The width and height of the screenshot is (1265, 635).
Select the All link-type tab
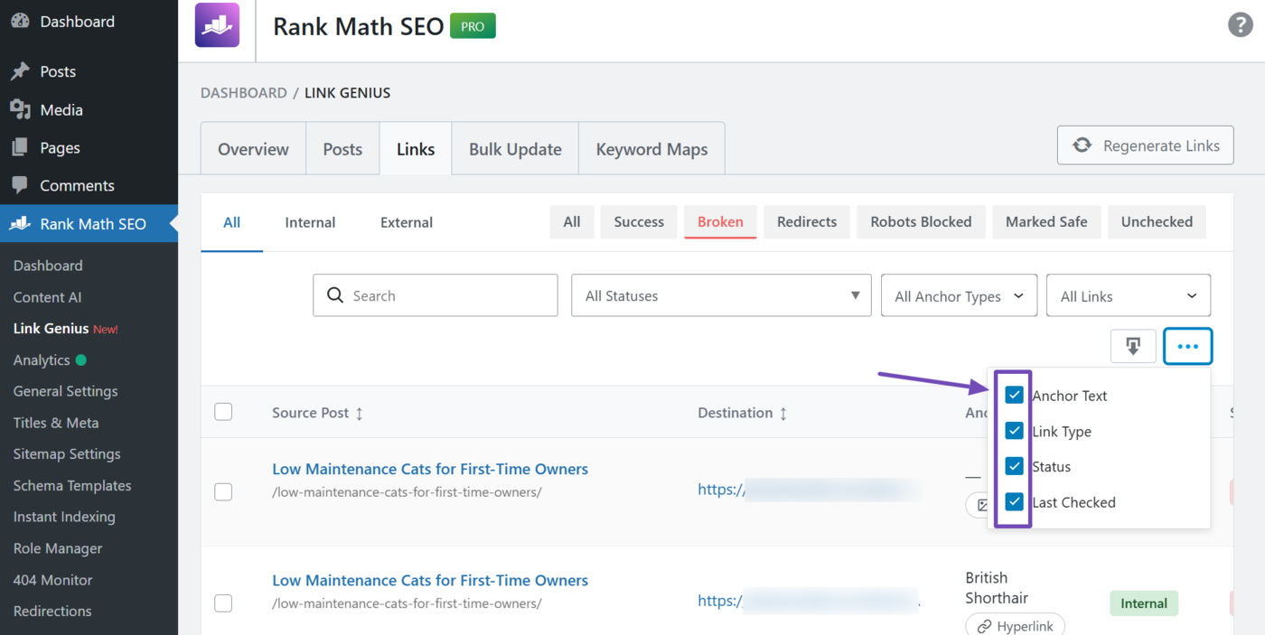[231, 222]
